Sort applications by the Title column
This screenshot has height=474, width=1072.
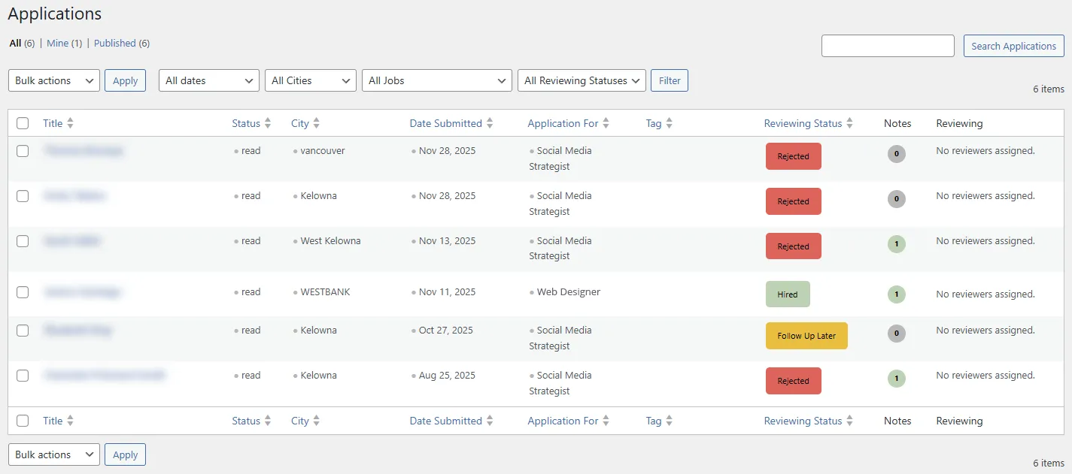point(53,122)
